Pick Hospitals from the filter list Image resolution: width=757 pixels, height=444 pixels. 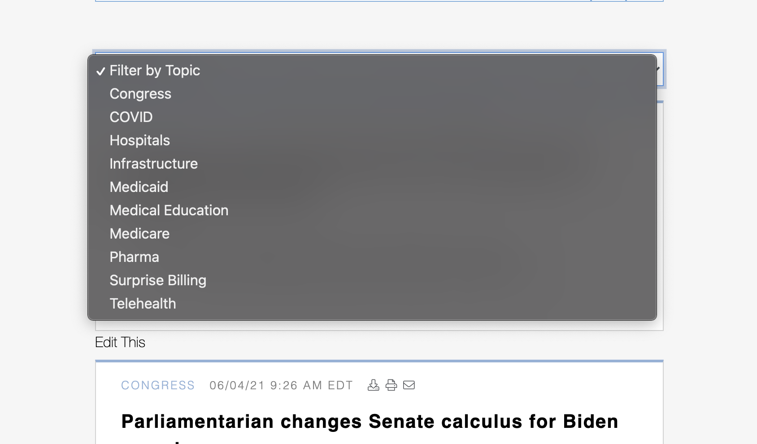[372, 140]
